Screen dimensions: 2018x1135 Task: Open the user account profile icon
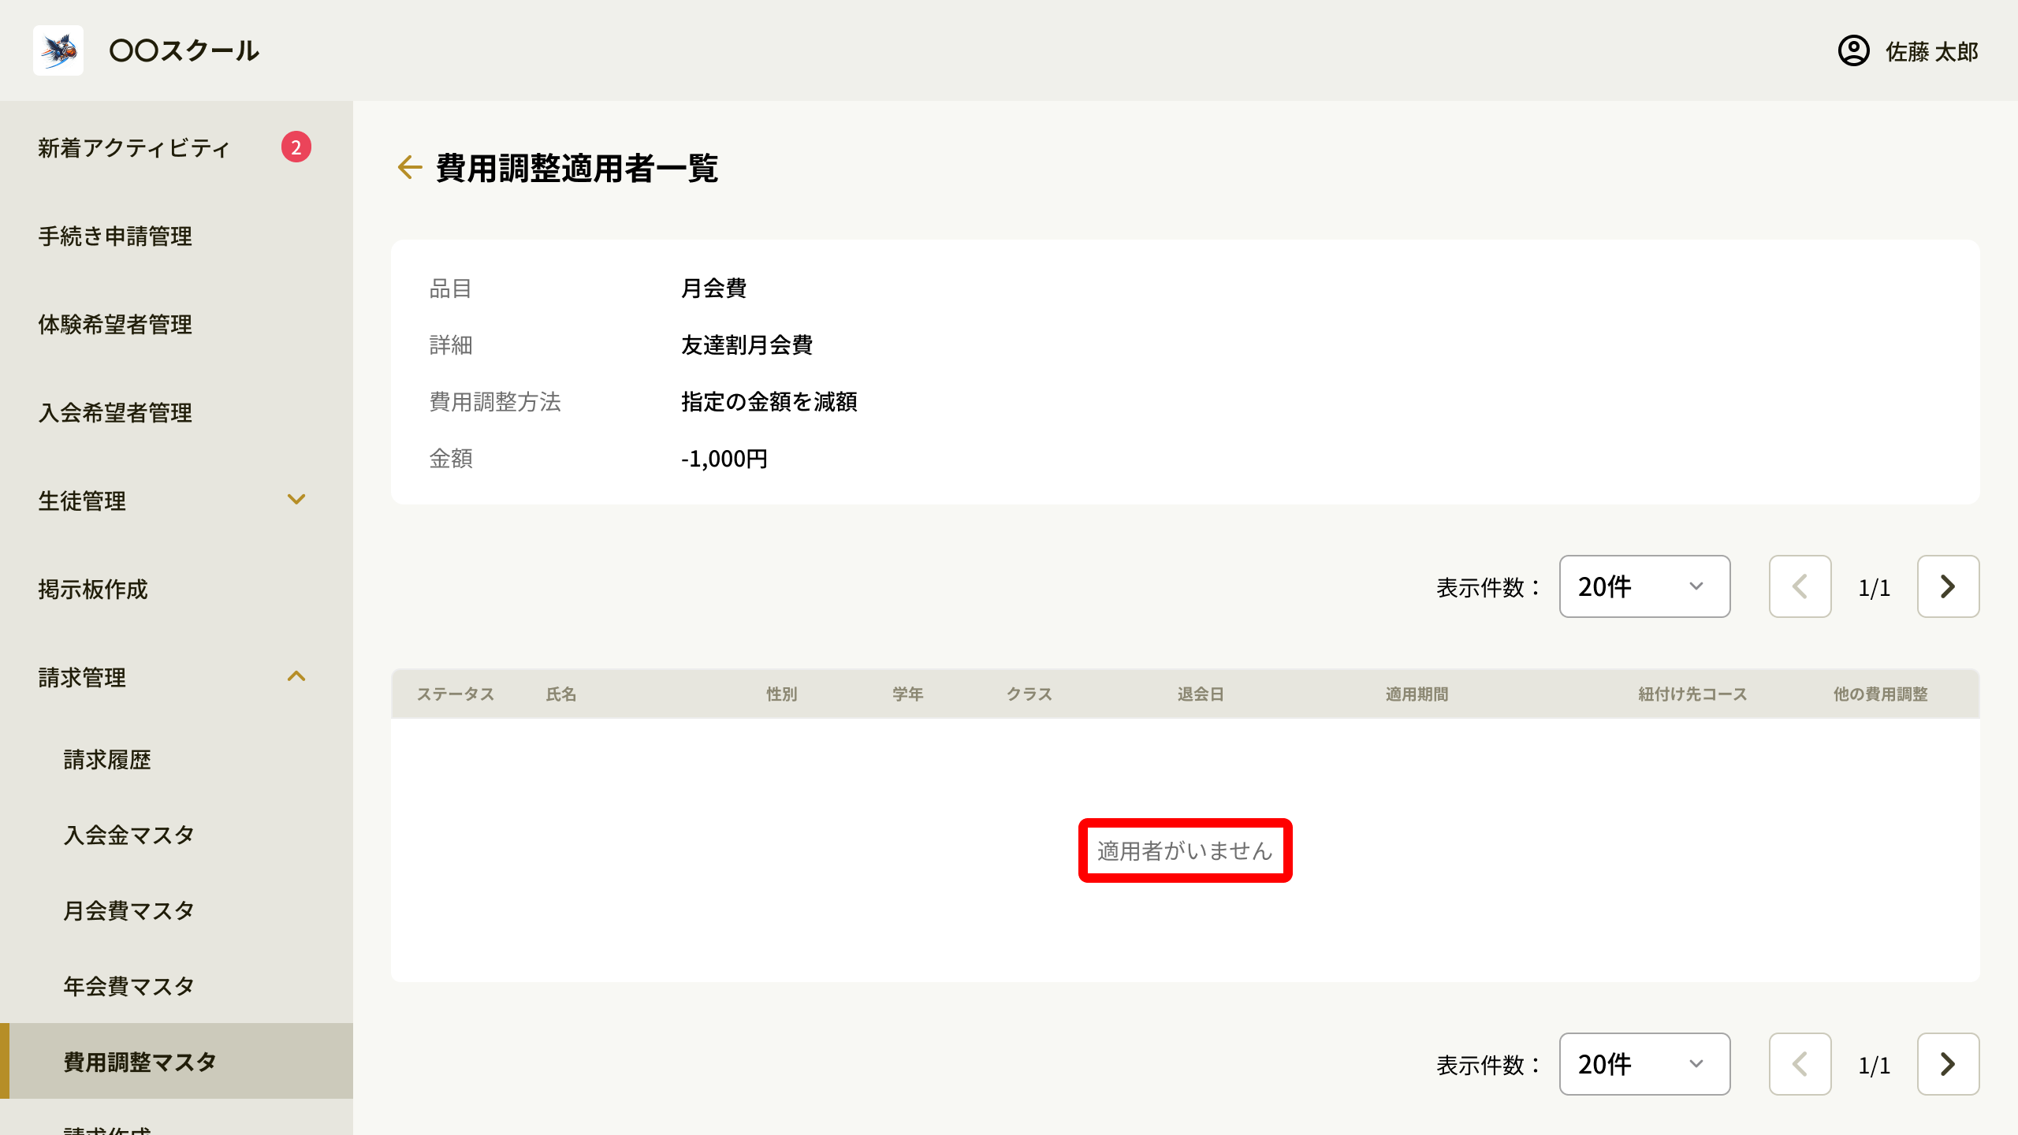pos(1853,51)
